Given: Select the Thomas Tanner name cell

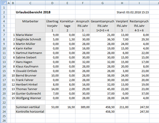Looking at the screenshot, I should [x=30, y=89].
